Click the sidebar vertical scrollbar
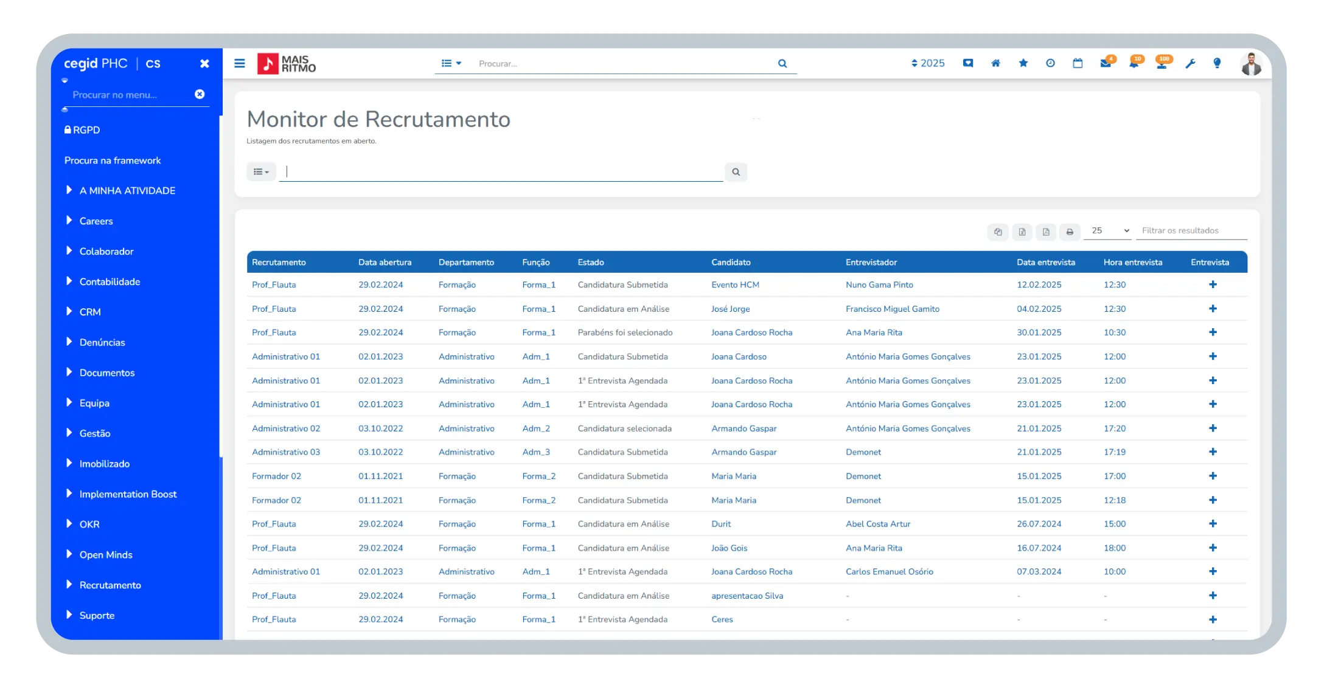Screen dimensions: 1327x688 coord(221,286)
